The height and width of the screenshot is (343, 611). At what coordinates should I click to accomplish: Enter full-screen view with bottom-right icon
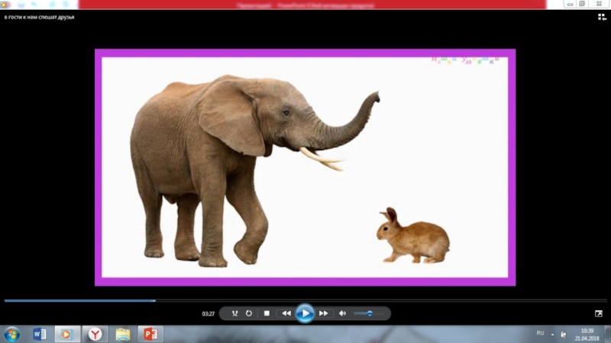click(599, 313)
